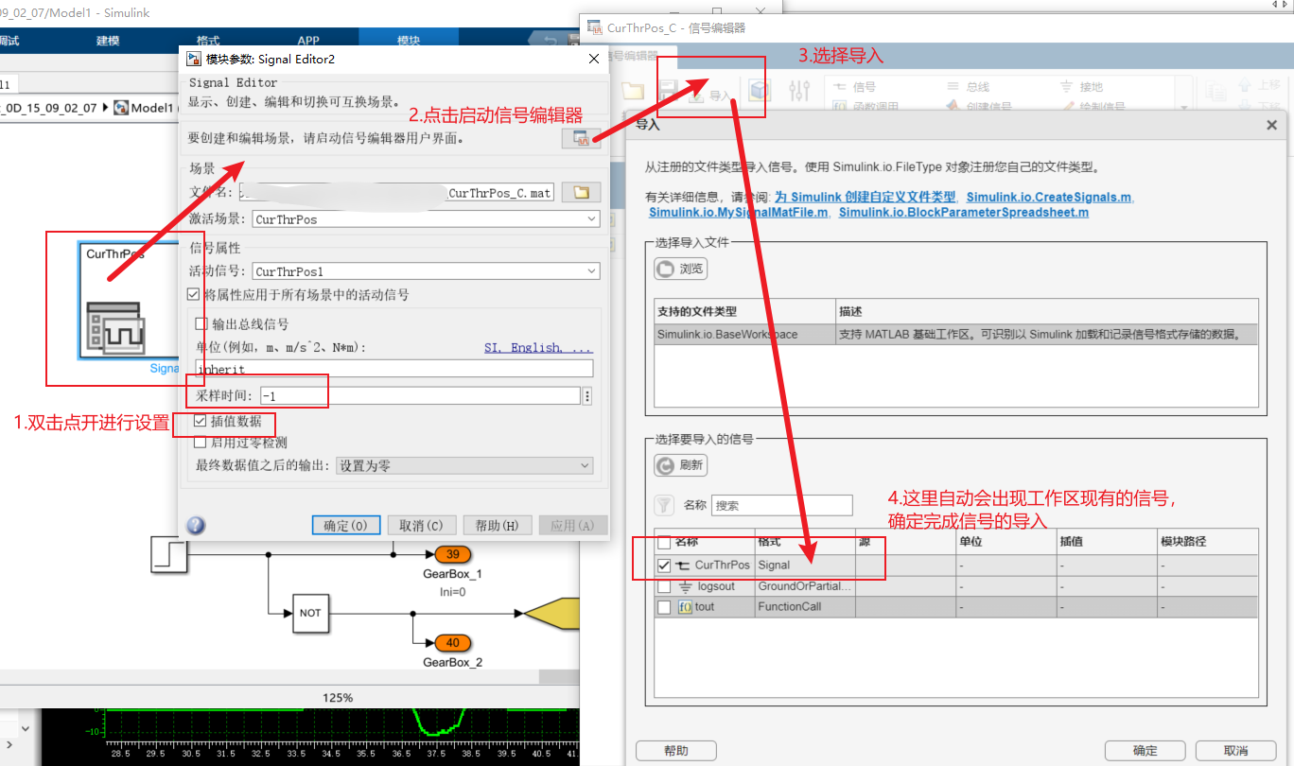
Task: Click the 刷新 refresh icon in import dialog
Action: tap(679, 464)
